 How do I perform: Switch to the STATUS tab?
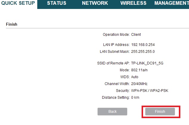click(x=57, y=3)
